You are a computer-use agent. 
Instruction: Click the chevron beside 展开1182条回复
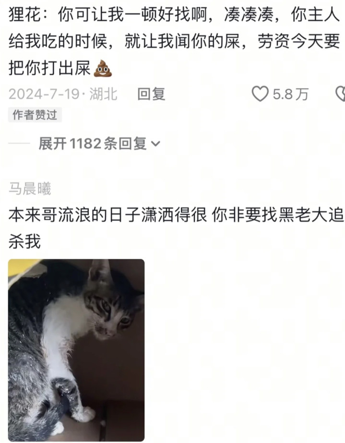click(x=155, y=144)
